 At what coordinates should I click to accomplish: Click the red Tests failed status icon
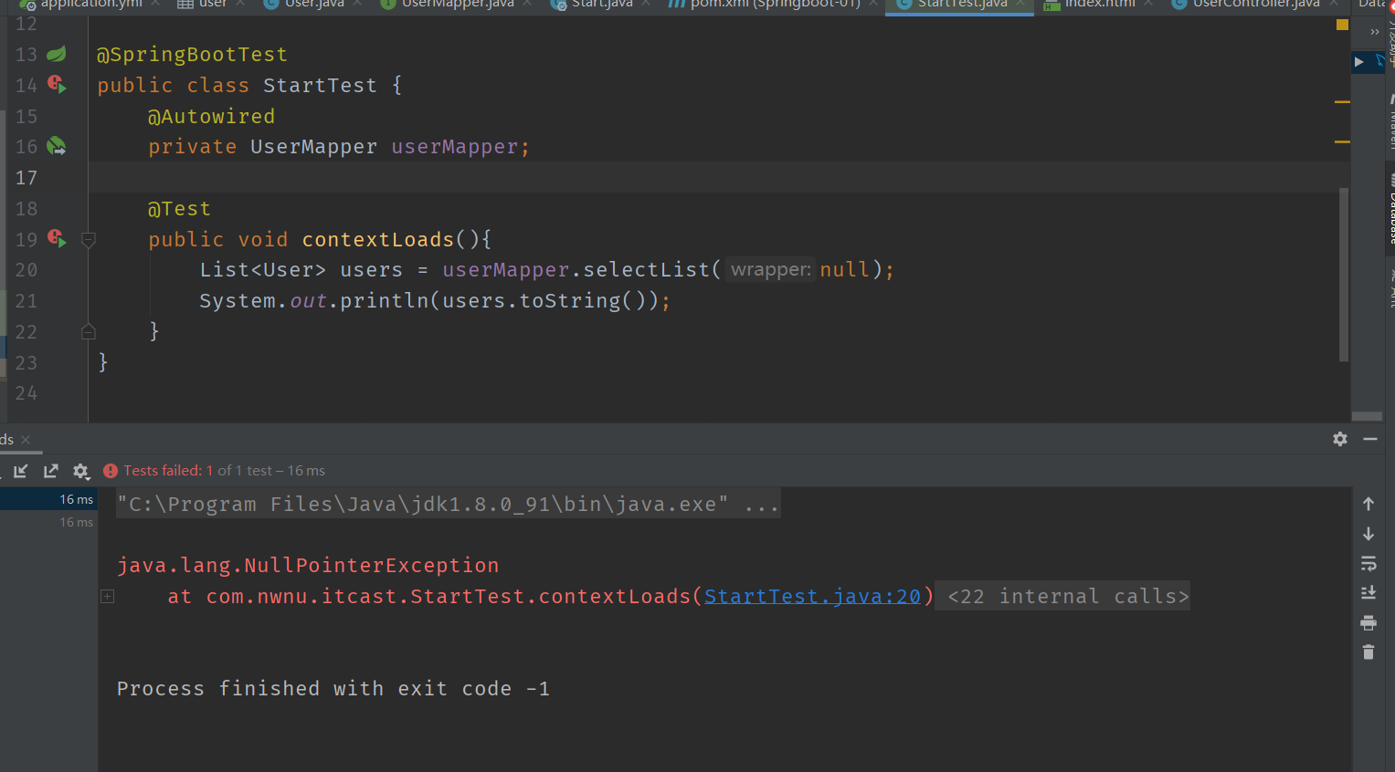coord(111,471)
